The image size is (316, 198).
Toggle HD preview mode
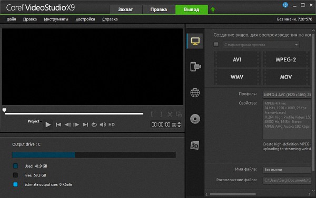point(112,124)
